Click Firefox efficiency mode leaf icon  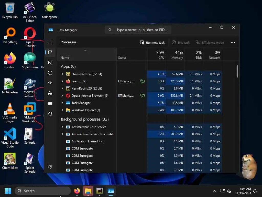pos(142,81)
